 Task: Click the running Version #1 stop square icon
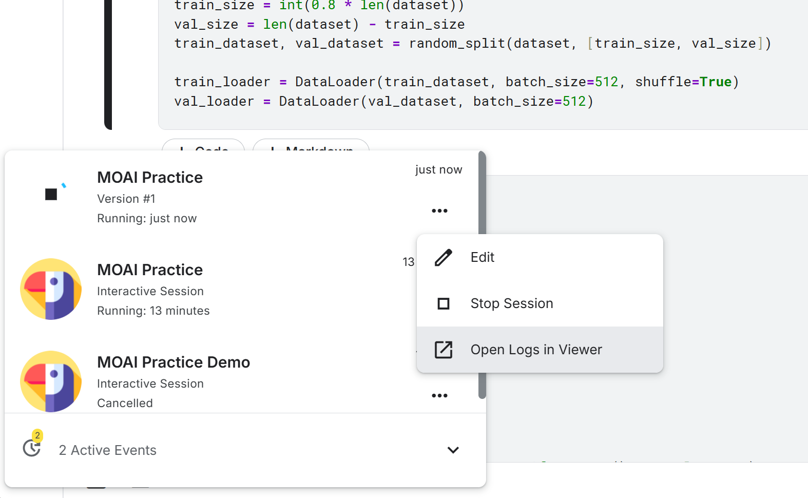[x=51, y=194]
